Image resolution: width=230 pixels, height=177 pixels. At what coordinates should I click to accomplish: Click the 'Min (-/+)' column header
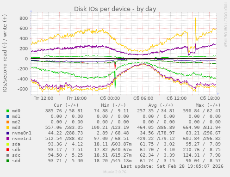point(113,105)
